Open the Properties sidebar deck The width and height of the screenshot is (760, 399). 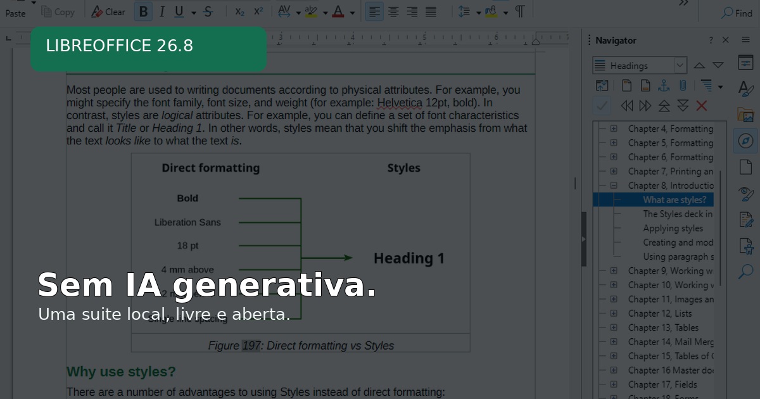[x=746, y=62]
